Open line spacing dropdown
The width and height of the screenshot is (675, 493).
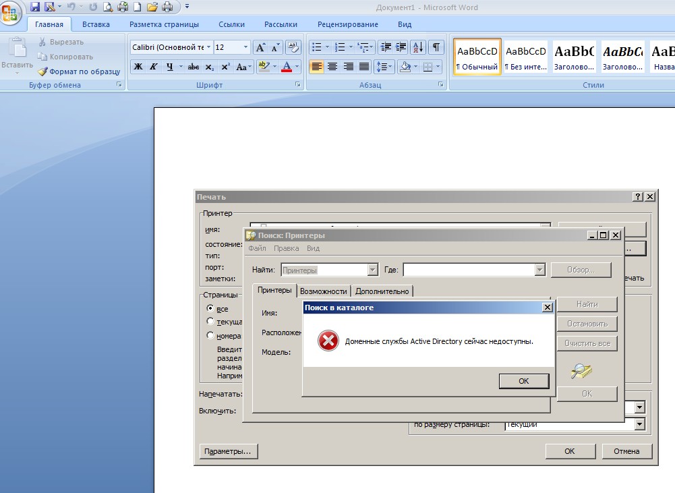click(x=384, y=67)
